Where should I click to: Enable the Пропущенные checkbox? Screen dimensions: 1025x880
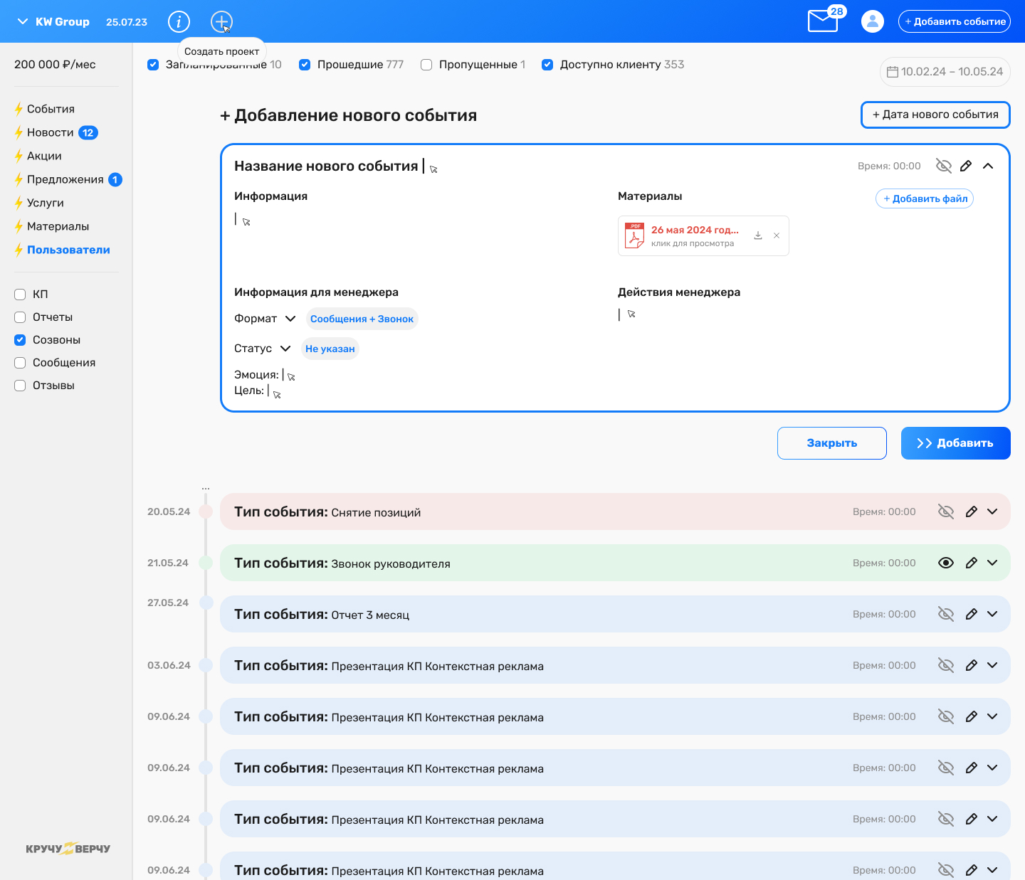point(426,65)
